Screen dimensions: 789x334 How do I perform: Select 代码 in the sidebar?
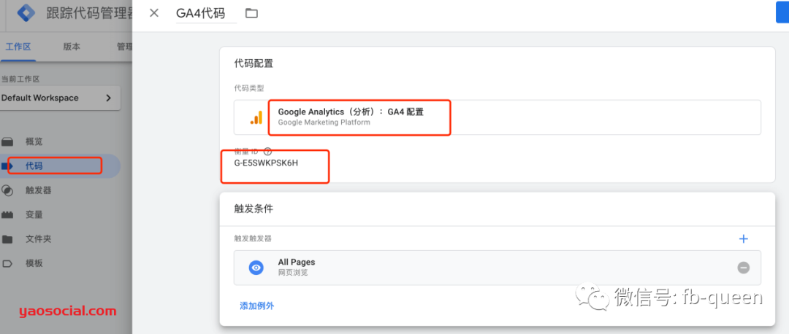tap(61, 166)
